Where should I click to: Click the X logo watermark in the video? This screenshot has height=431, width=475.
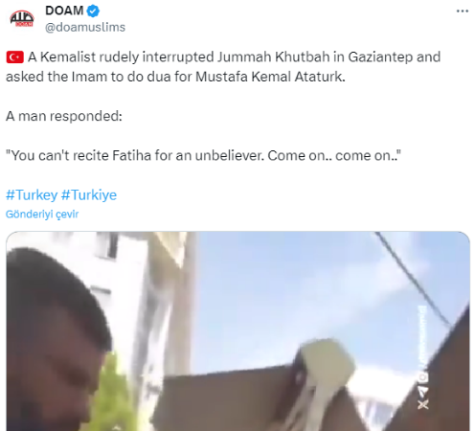(422, 405)
